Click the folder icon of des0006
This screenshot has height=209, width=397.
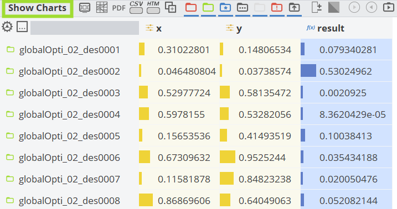pyautogui.click(x=10, y=157)
